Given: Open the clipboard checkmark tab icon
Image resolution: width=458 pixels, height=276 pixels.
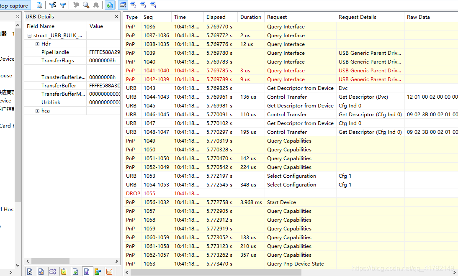Looking at the screenshot, I should [64, 272].
